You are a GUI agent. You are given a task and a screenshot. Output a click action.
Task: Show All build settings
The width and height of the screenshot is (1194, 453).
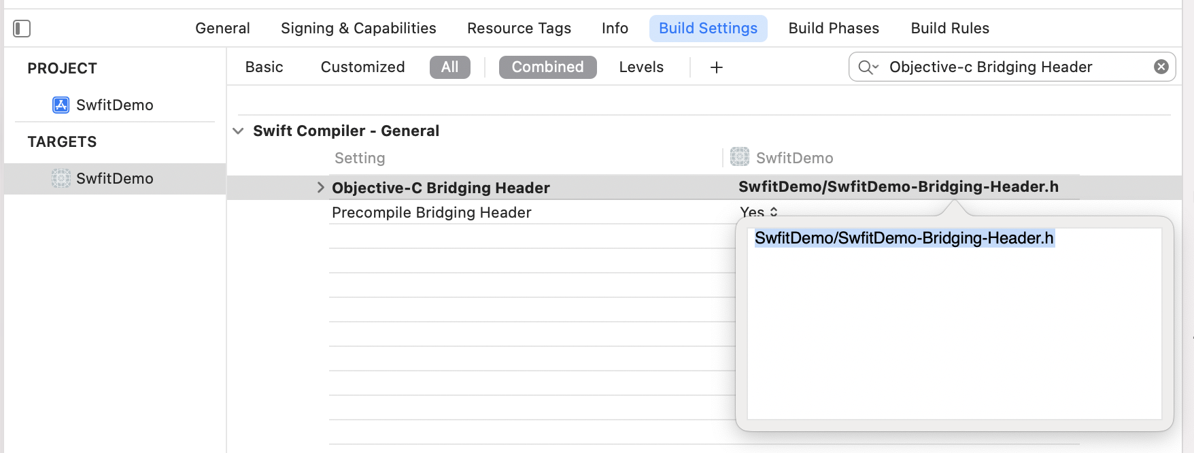[x=449, y=67]
